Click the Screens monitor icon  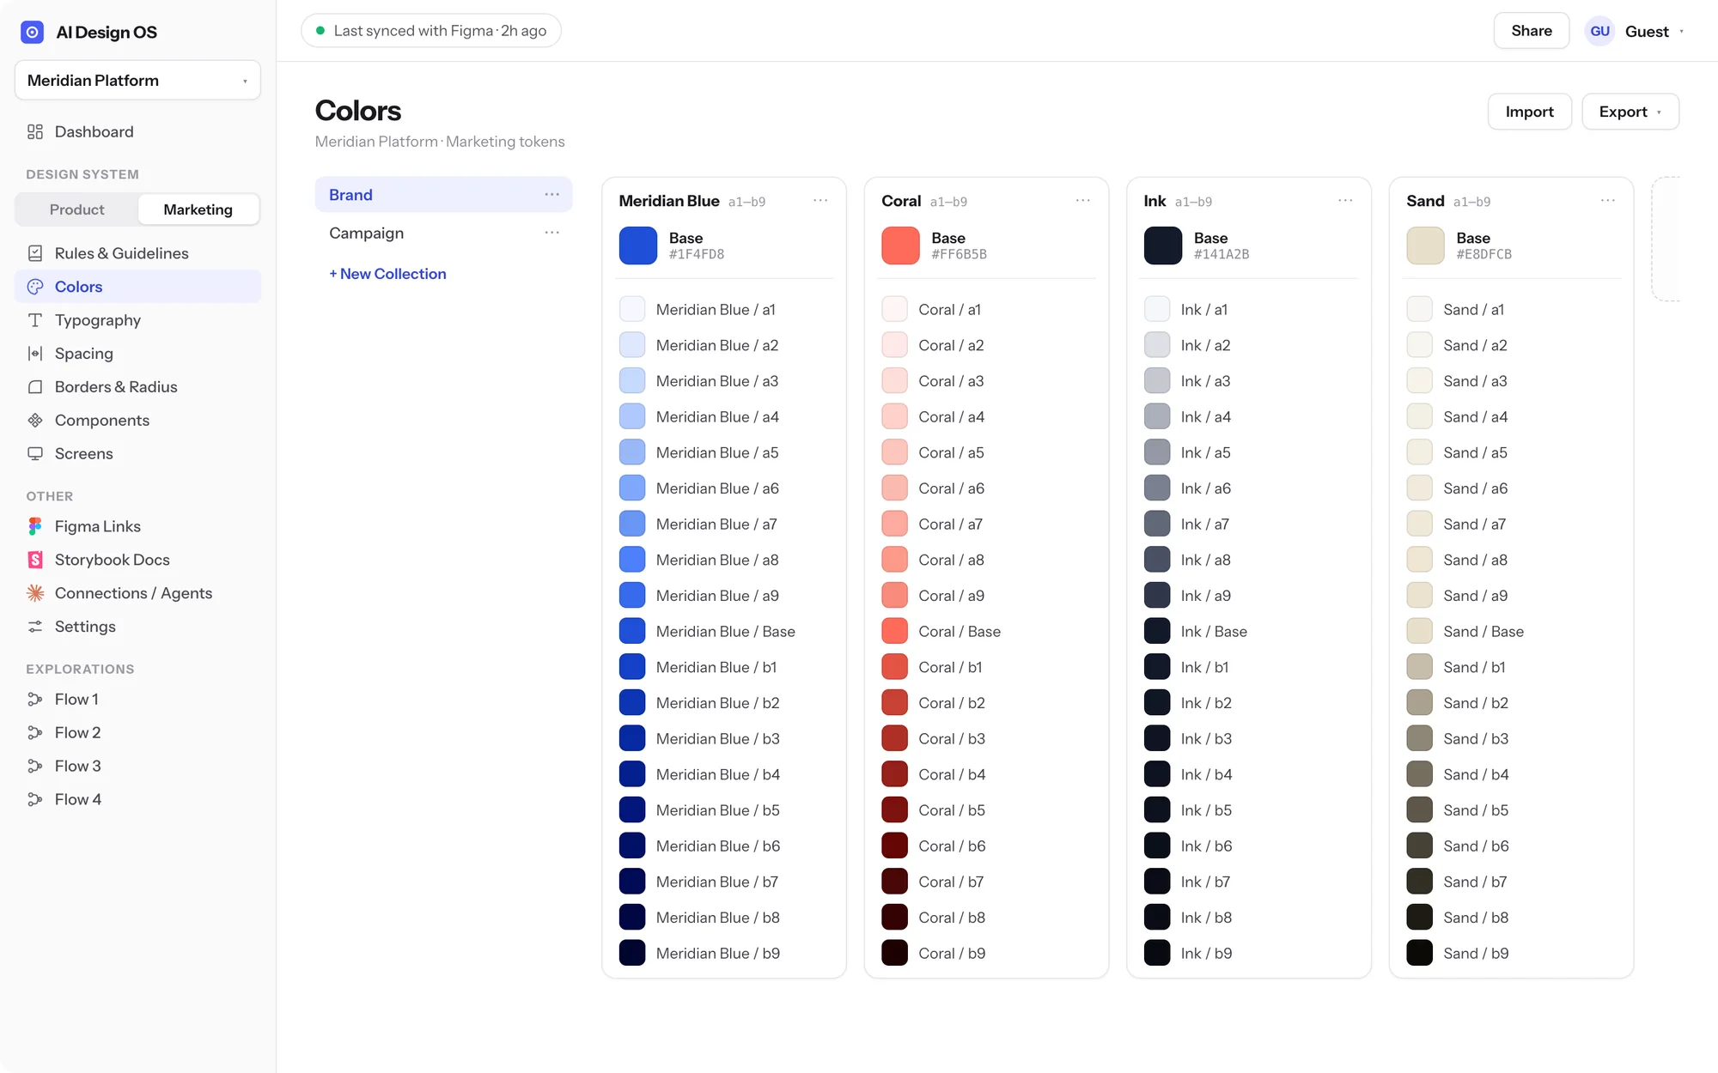tap(35, 454)
